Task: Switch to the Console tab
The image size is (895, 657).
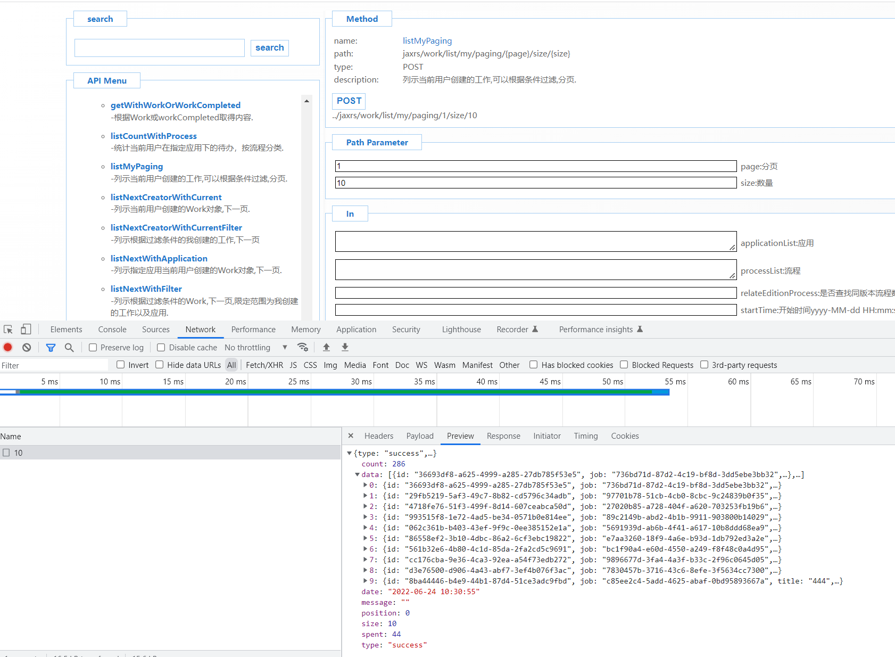Action: click(112, 330)
